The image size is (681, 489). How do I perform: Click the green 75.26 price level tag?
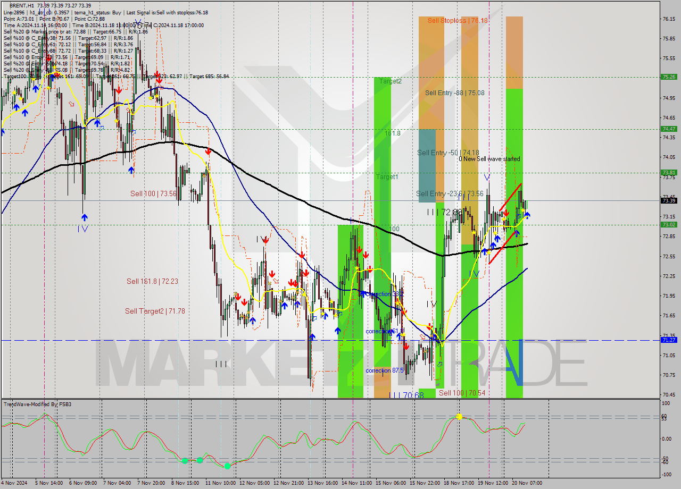coord(669,77)
